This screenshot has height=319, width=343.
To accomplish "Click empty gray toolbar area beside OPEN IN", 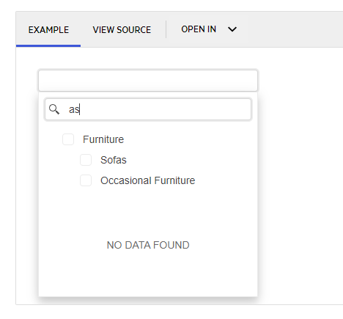I will pos(293,29).
